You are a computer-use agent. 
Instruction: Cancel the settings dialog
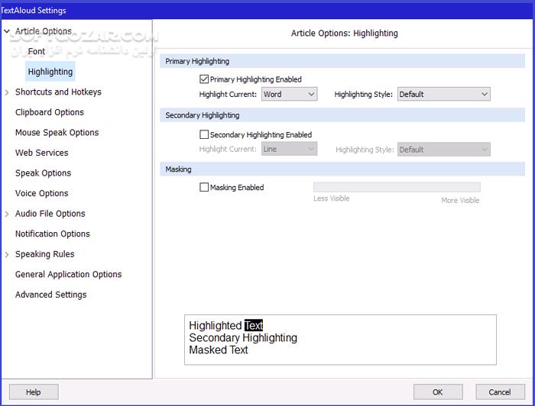[500, 392]
